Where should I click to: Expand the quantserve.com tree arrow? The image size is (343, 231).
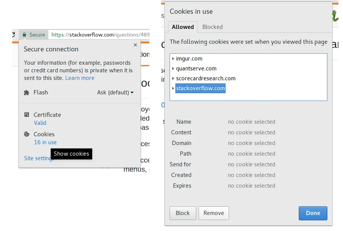(x=173, y=69)
